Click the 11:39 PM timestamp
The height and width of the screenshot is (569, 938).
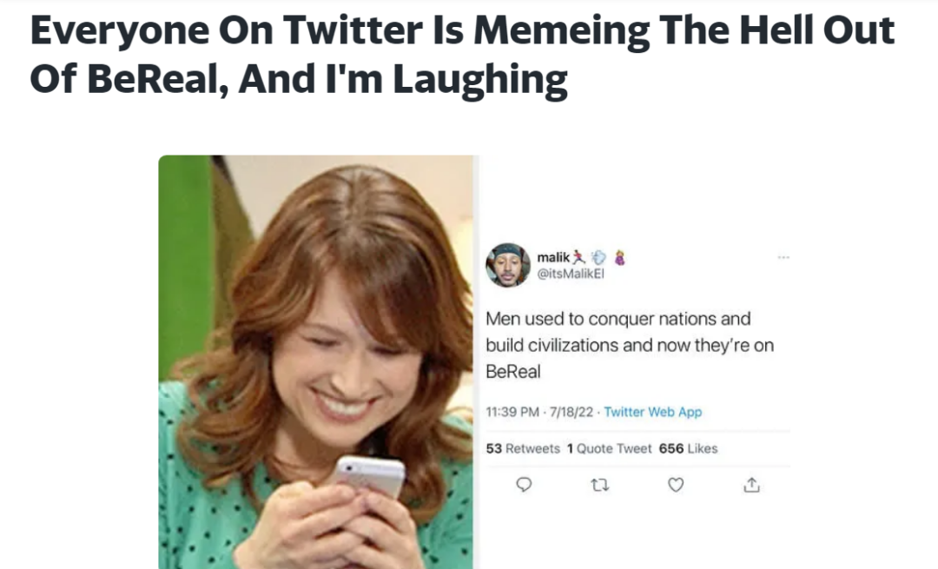[513, 412]
